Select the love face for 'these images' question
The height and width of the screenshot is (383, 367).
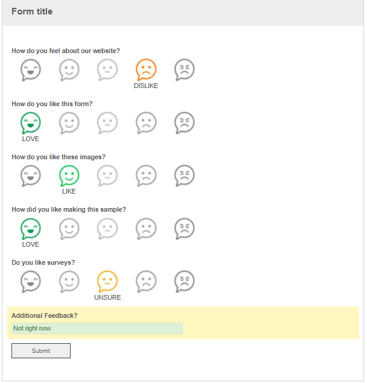click(31, 176)
